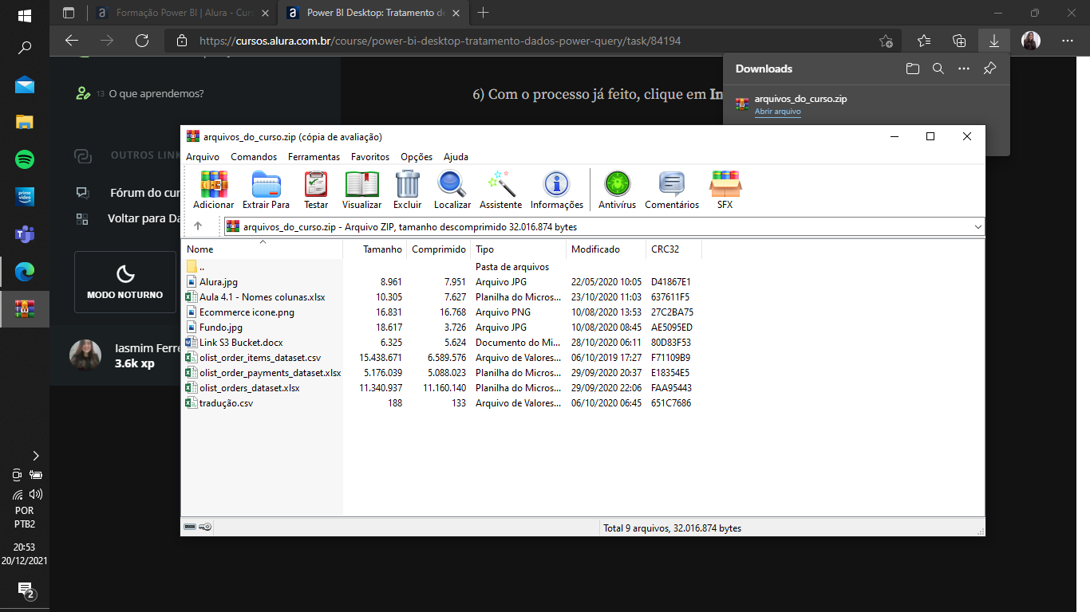Select the Ecommerce icone.png file
This screenshot has height=612, width=1090.
click(443, 312)
